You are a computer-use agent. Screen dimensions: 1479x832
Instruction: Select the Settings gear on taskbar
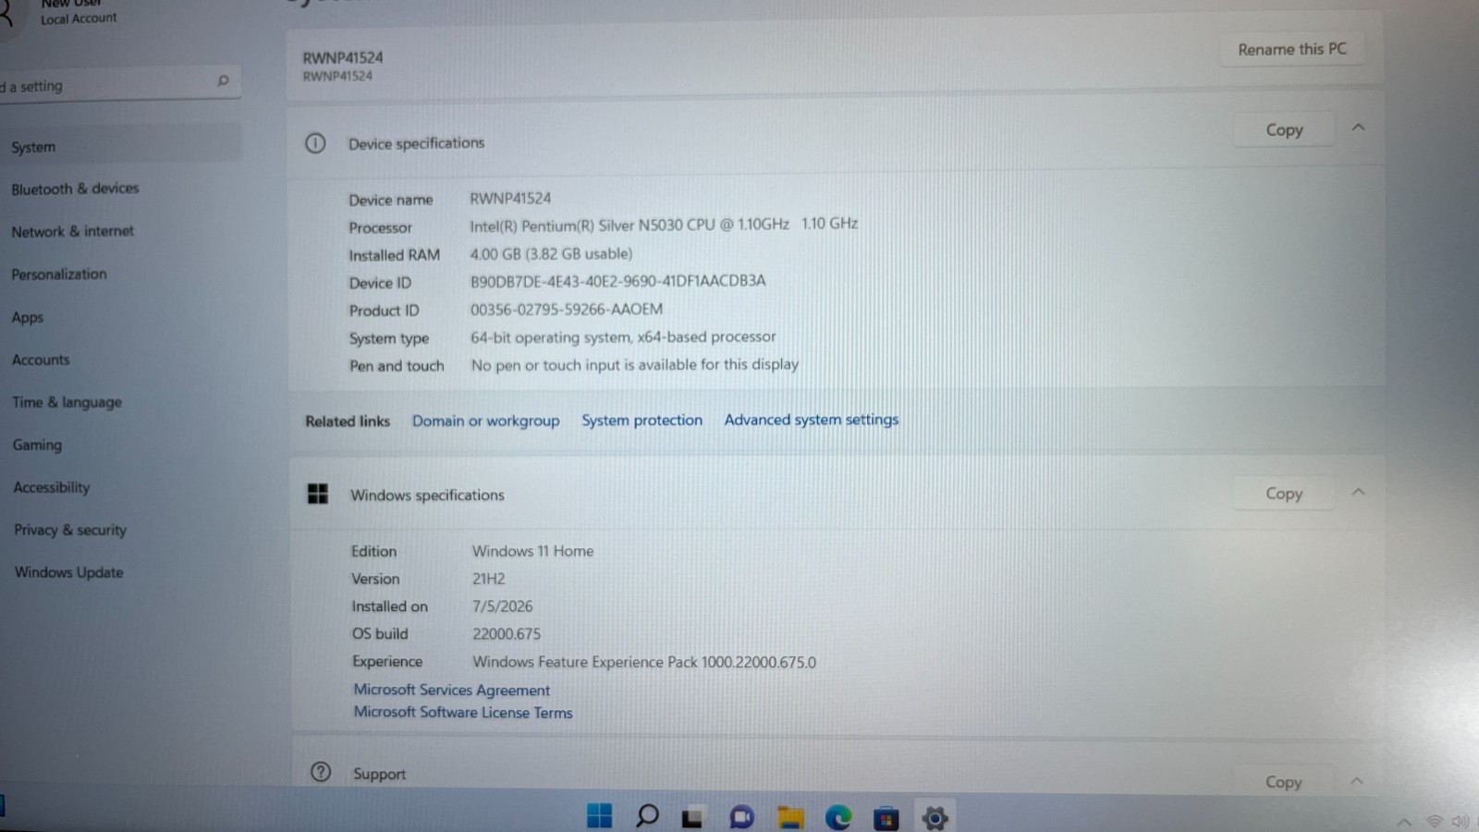pos(935,818)
